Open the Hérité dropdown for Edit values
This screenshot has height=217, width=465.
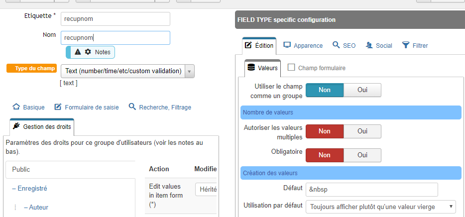(x=206, y=190)
